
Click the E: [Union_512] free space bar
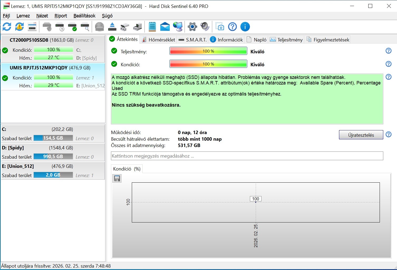tap(53, 175)
